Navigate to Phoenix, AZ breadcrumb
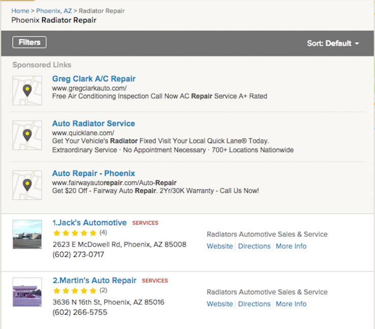 (x=54, y=11)
